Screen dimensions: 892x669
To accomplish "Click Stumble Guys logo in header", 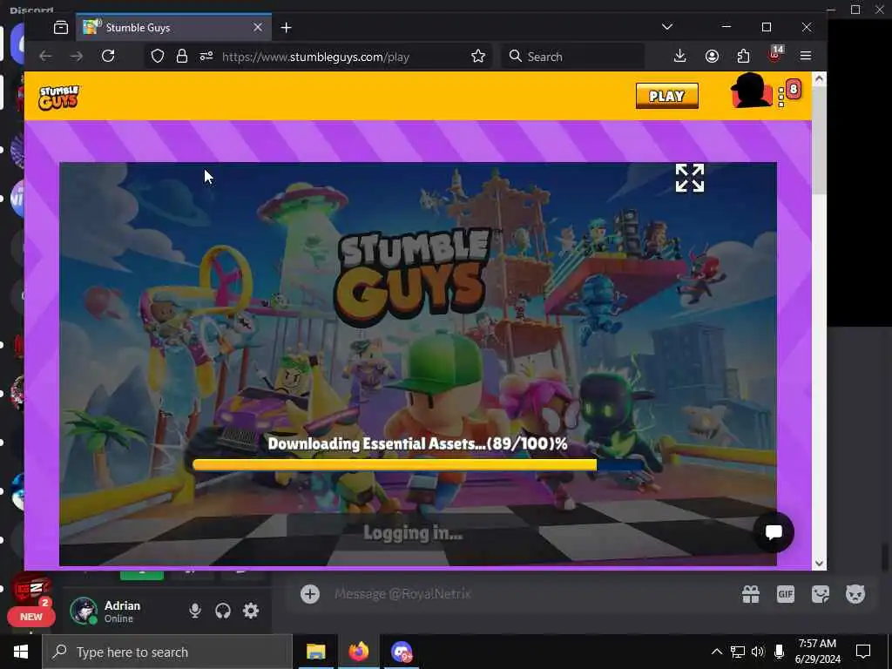I will pos(59,98).
